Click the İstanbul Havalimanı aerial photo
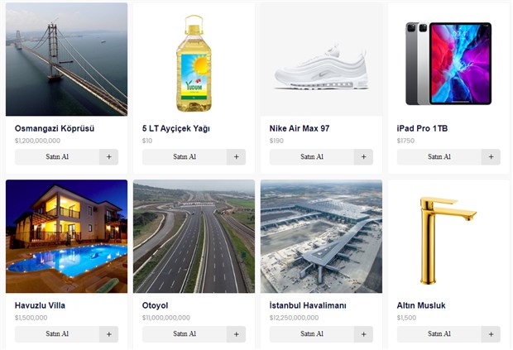The height and width of the screenshot is (350, 513). click(x=321, y=236)
